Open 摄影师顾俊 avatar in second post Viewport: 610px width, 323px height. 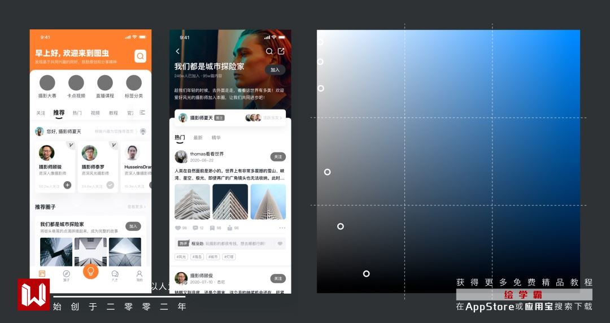point(181,278)
